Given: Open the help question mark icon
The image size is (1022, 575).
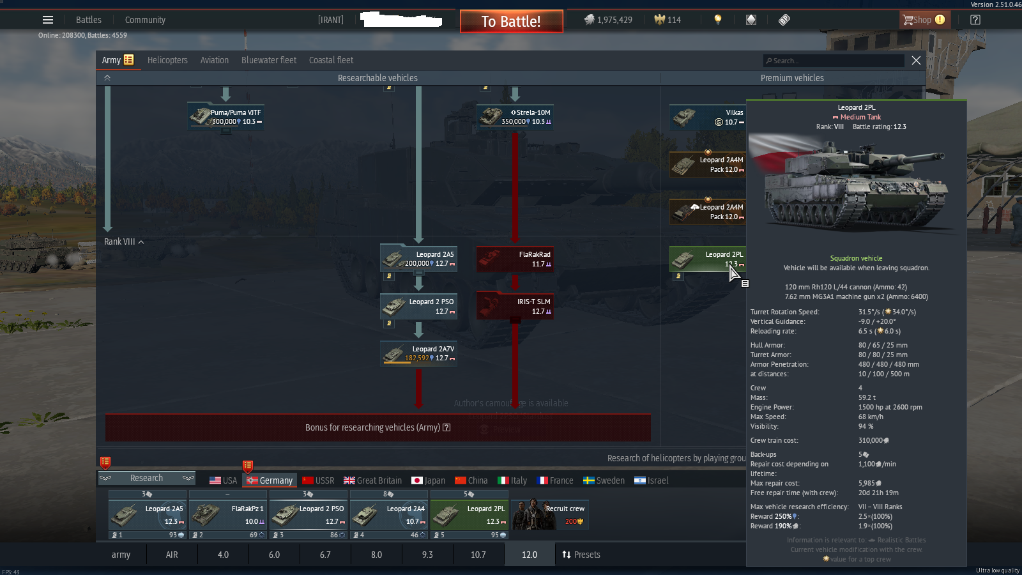Looking at the screenshot, I should tap(975, 20).
